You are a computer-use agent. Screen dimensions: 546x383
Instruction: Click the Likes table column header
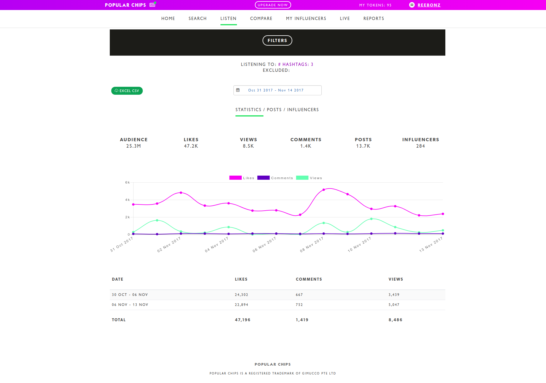pos(241,279)
